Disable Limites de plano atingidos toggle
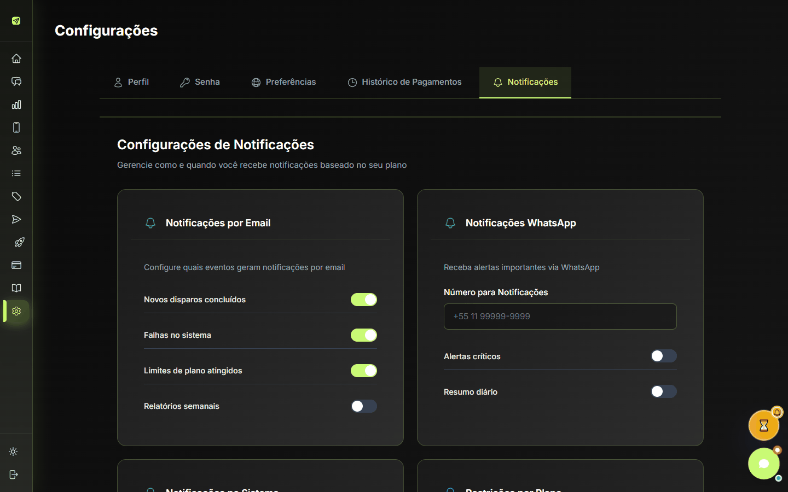 pos(364,371)
